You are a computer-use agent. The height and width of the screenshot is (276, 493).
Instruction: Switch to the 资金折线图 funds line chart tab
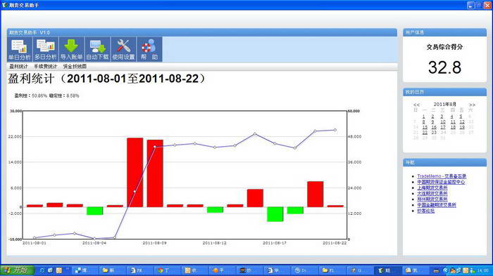tap(75, 67)
